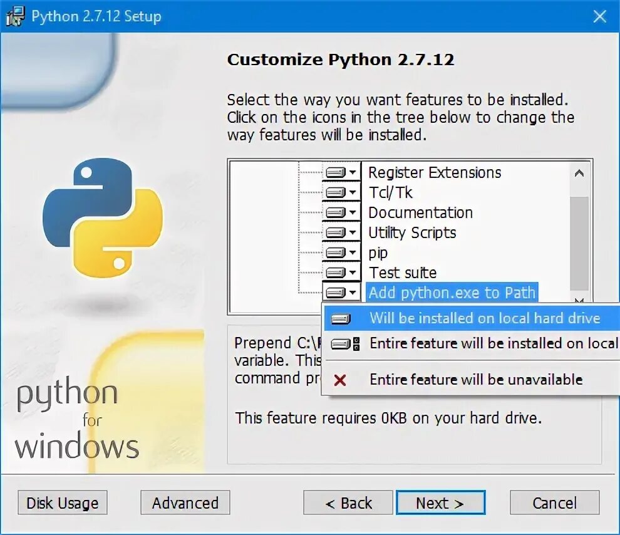Viewport: 620px width, 535px height.
Task: Choose Entire feature will be installed on local
Action: 472,343
